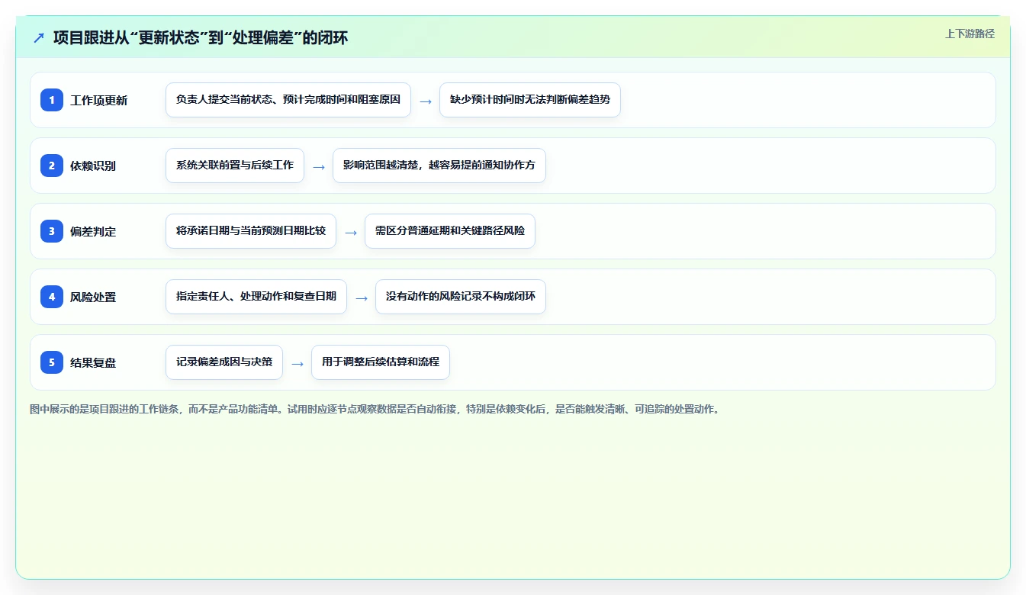The image size is (1026, 595).
Task: Click the 风险处置 step label
Action: tap(93, 297)
